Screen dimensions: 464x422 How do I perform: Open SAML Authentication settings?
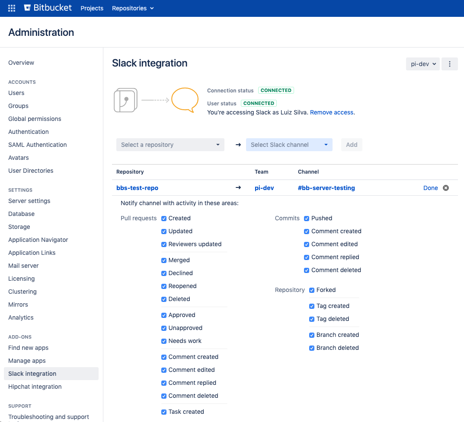coord(38,145)
